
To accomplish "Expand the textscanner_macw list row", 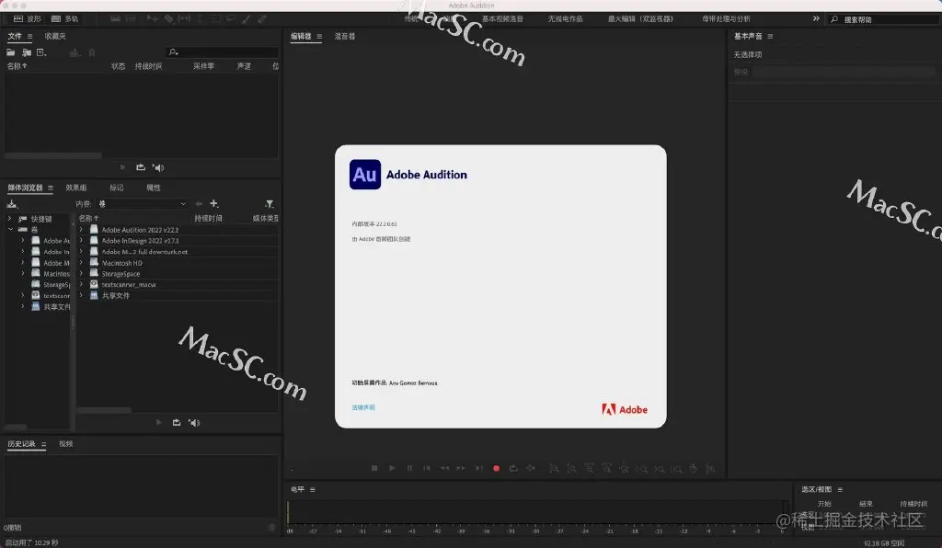I will (81, 284).
